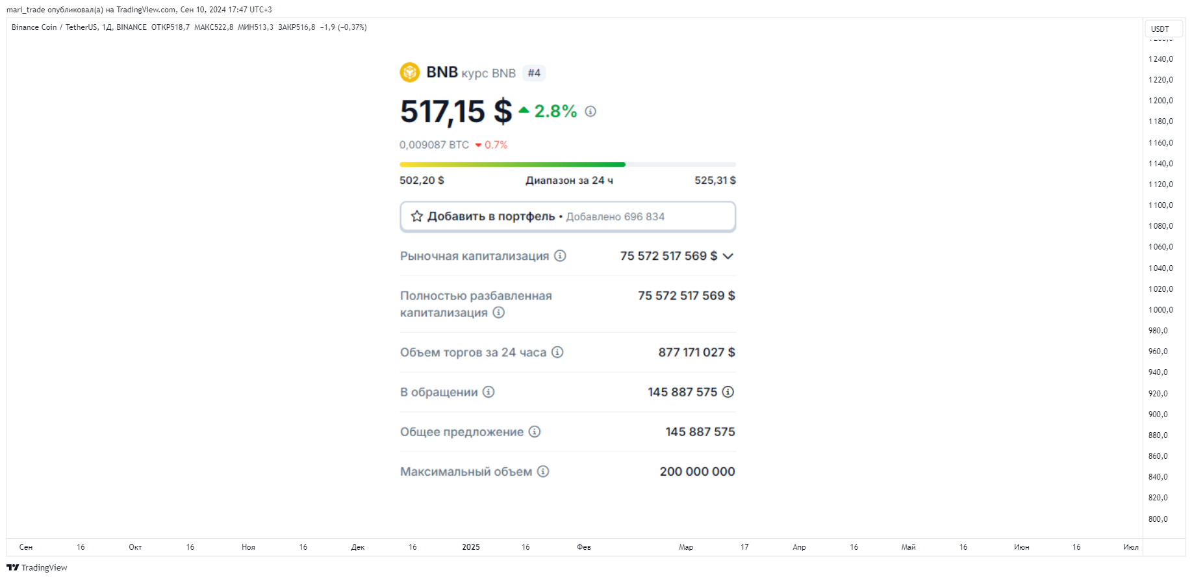Open info icon for Общее предложение
Image resolution: width=1192 pixels, height=579 pixels.
pyautogui.click(x=535, y=431)
